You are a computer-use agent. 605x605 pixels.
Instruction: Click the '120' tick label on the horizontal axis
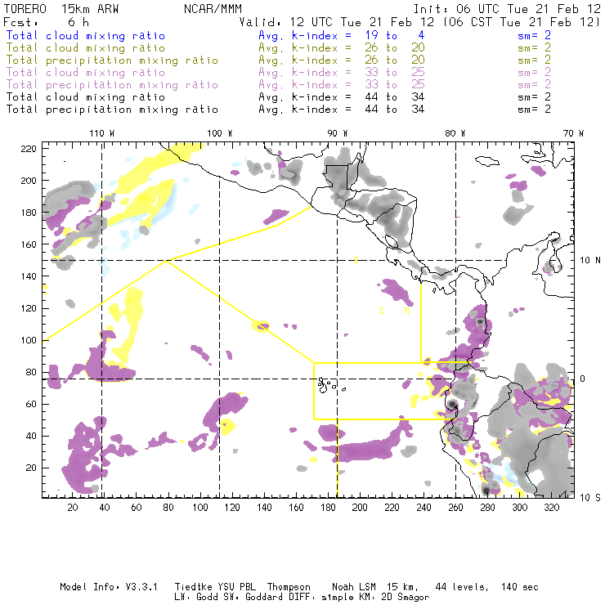(232, 508)
